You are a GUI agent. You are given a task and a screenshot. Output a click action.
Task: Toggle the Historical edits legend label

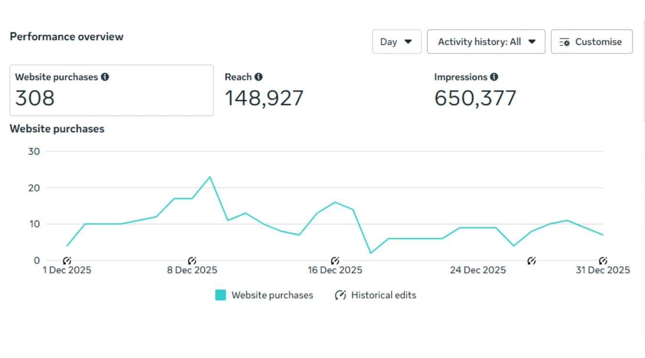tap(383, 295)
